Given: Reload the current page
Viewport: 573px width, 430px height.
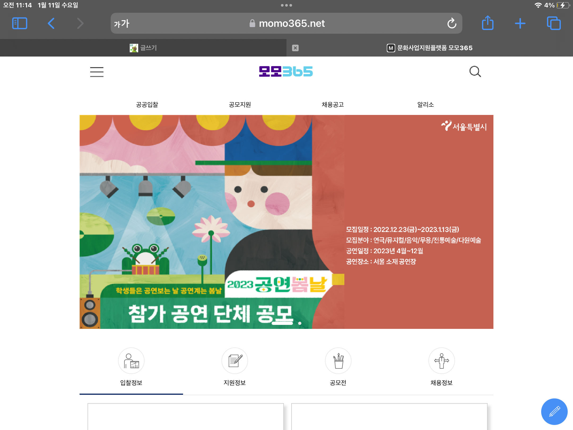Looking at the screenshot, I should (x=452, y=23).
